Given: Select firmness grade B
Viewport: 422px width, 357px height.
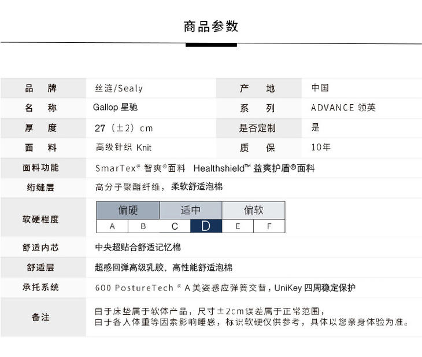Looking at the screenshot, I should pyautogui.click(x=143, y=226).
